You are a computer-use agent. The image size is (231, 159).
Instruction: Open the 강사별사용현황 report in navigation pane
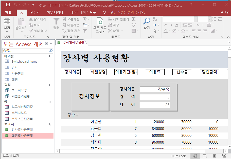[x=22, y=129]
